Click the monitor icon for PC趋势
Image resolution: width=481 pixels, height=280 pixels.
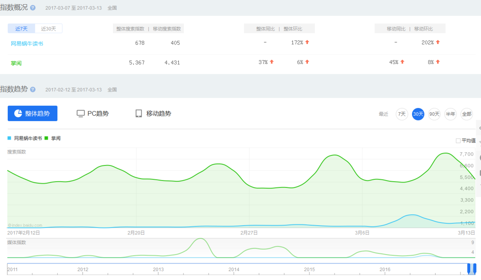click(81, 113)
